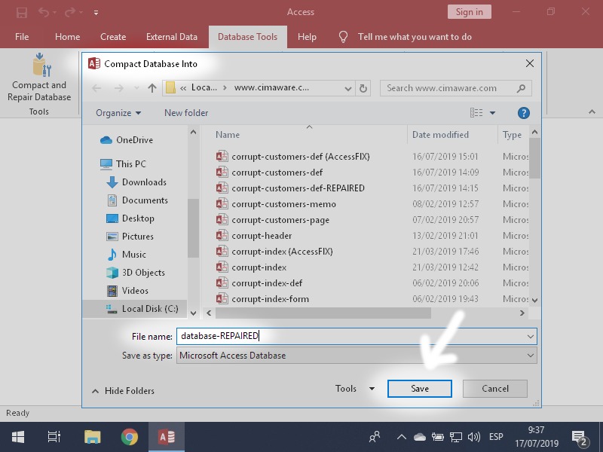Viewport: 603px width, 452px height.
Task: Select file corrupt-header
Action: point(254,236)
